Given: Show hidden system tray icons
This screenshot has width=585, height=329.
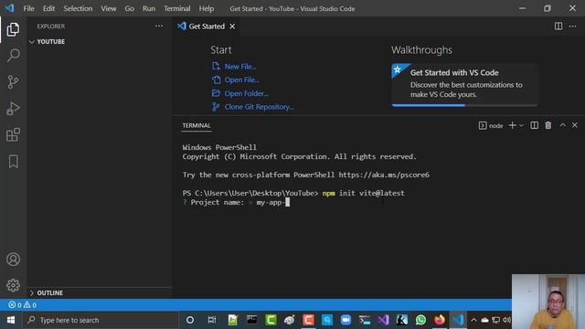Looking at the screenshot, I should click(473, 320).
